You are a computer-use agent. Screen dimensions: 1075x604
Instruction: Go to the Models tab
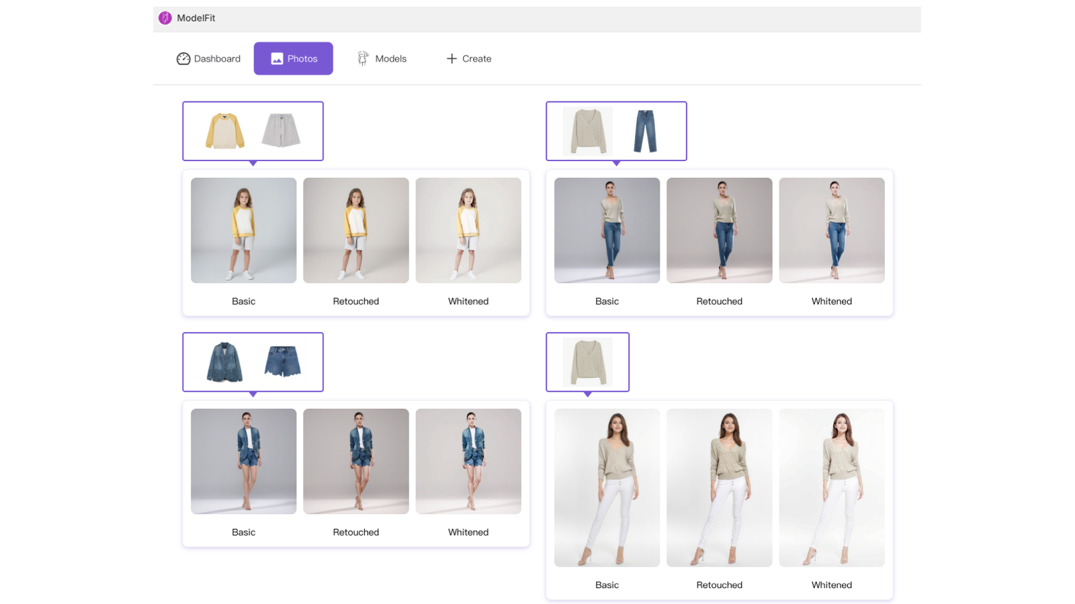click(382, 59)
